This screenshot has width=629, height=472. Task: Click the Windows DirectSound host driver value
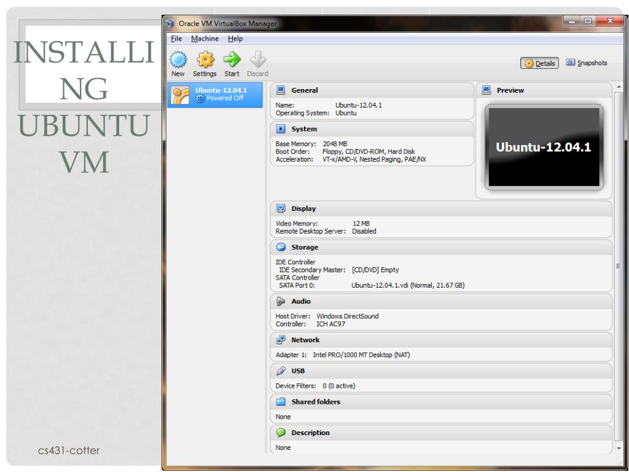(348, 317)
